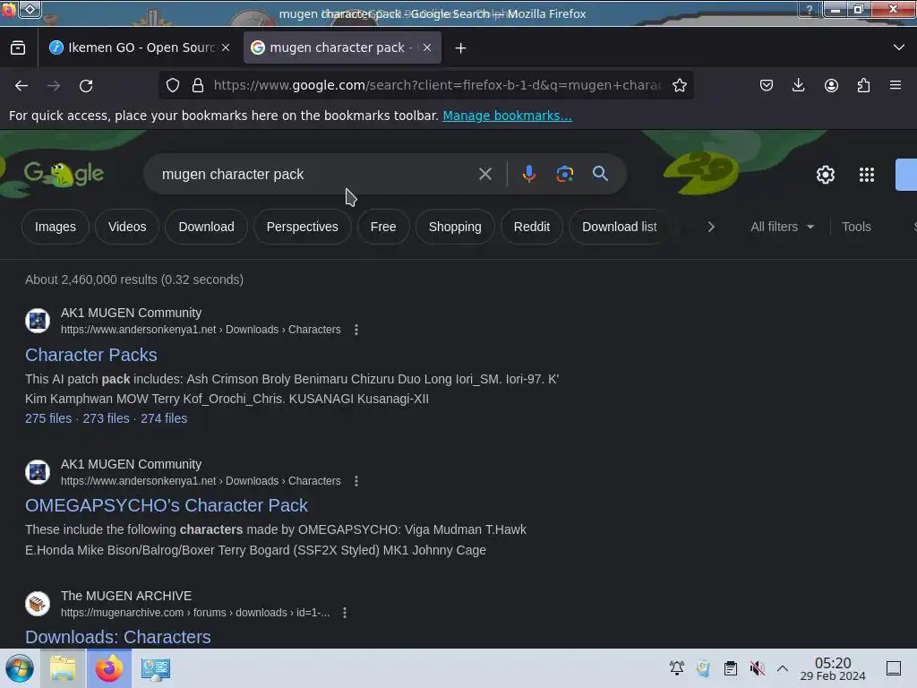
Task: Open Google quick settings gear
Action: [825, 175]
